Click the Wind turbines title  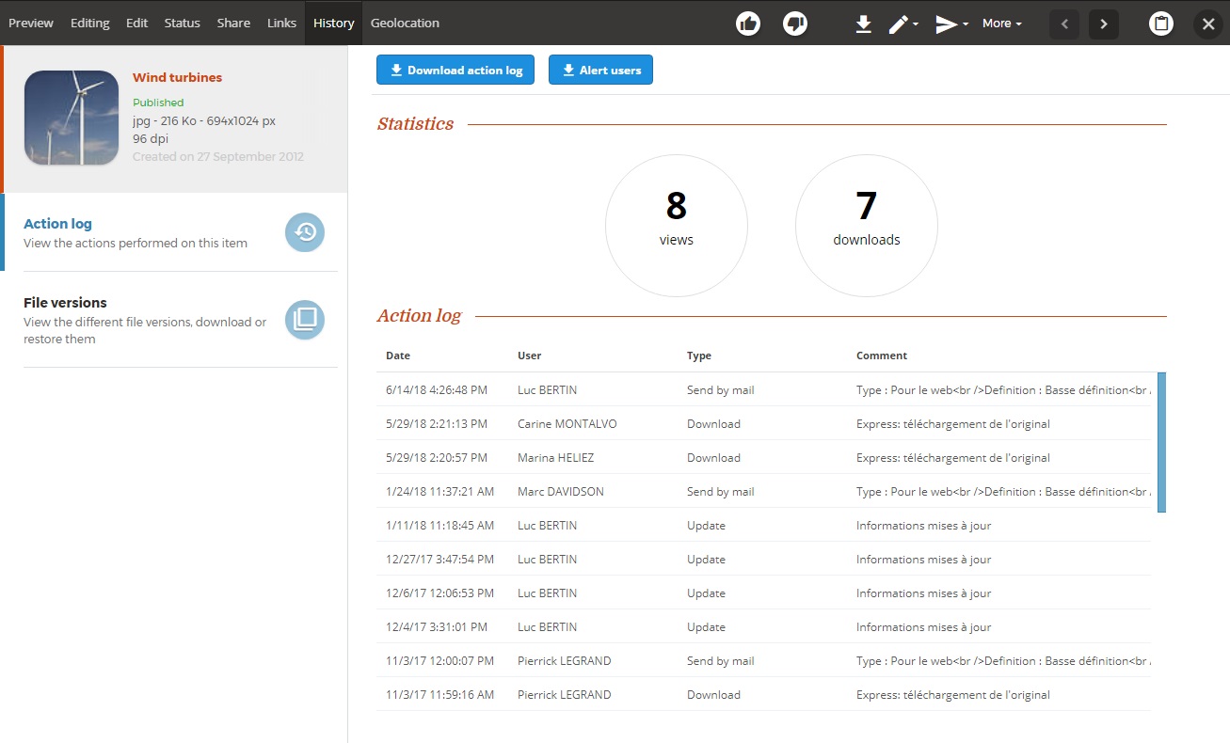point(177,78)
